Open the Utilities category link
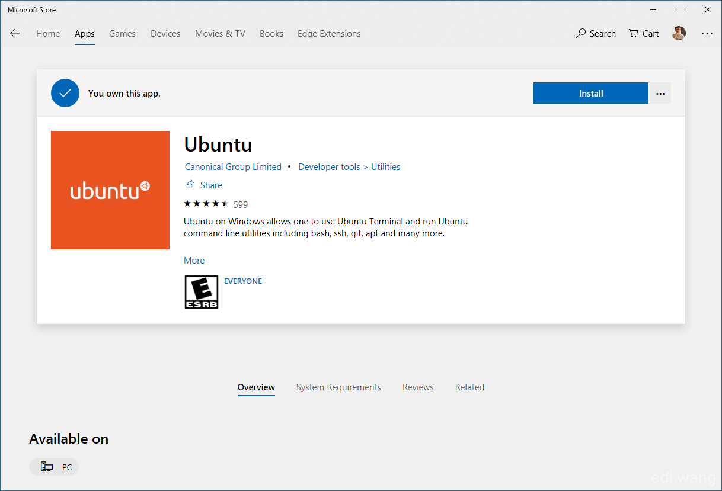722x491 pixels. (x=386, y=167)
